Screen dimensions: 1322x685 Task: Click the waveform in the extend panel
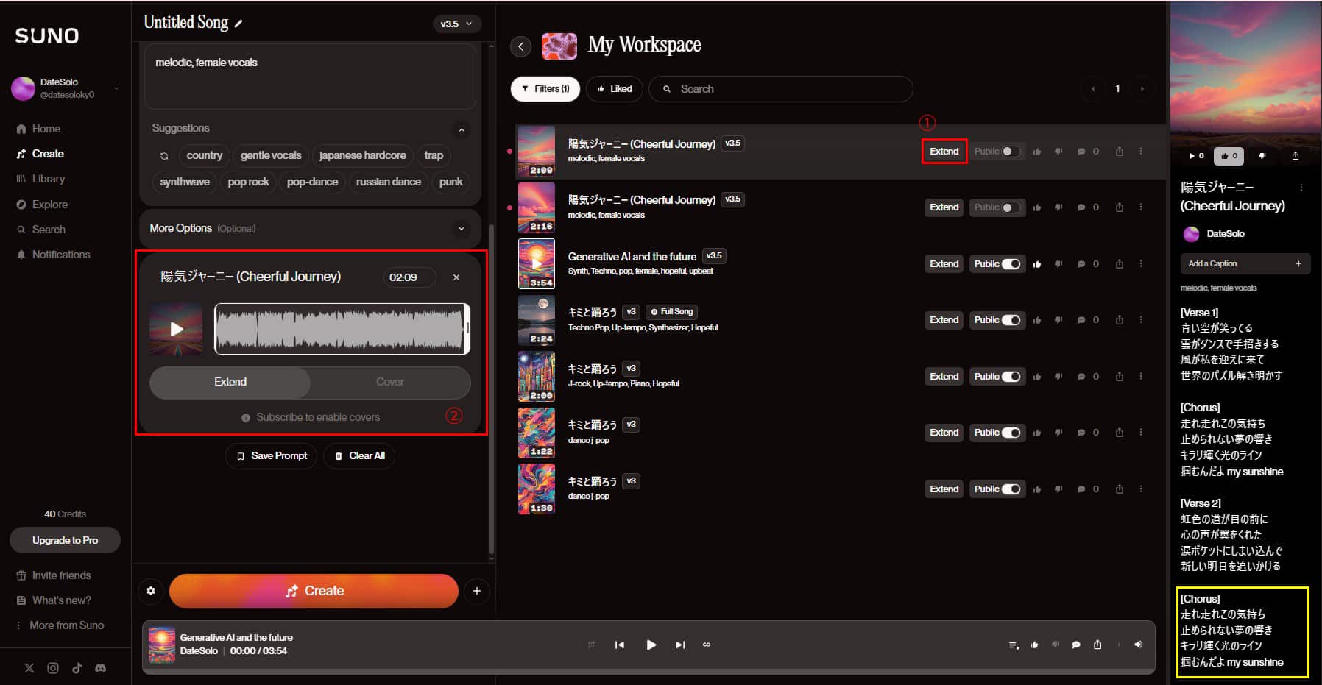pyautogui.click(x=342, y=329)
